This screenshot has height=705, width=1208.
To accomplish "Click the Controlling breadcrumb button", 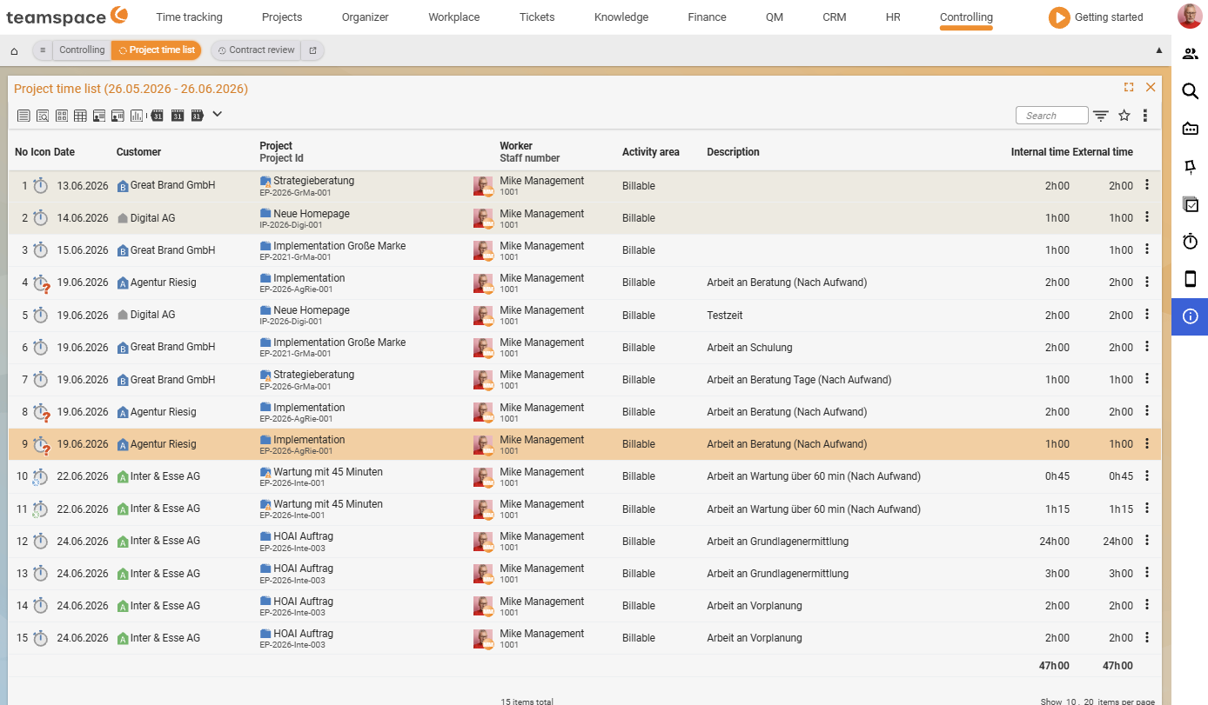I will pyautogui.click(x=82, y=50).
